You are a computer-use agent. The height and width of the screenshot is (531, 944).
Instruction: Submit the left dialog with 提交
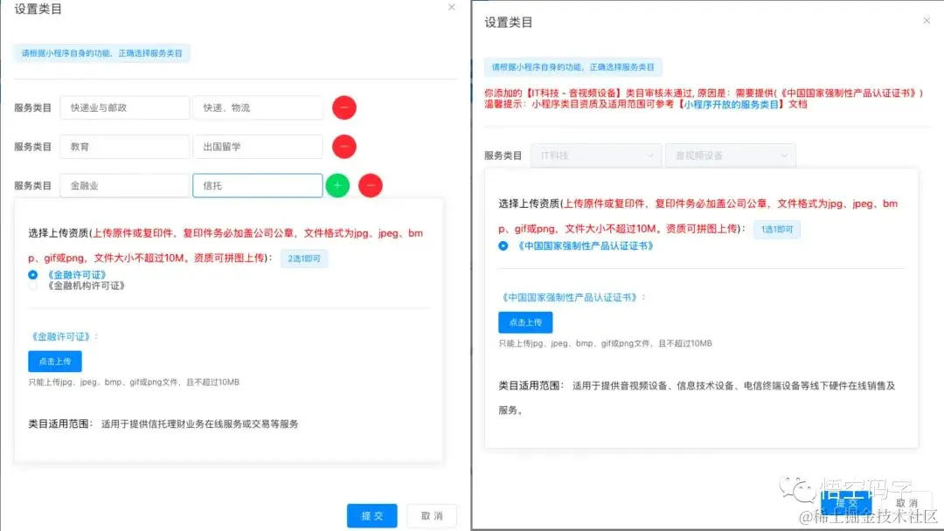pyautogui.click(x=371, y=515)
